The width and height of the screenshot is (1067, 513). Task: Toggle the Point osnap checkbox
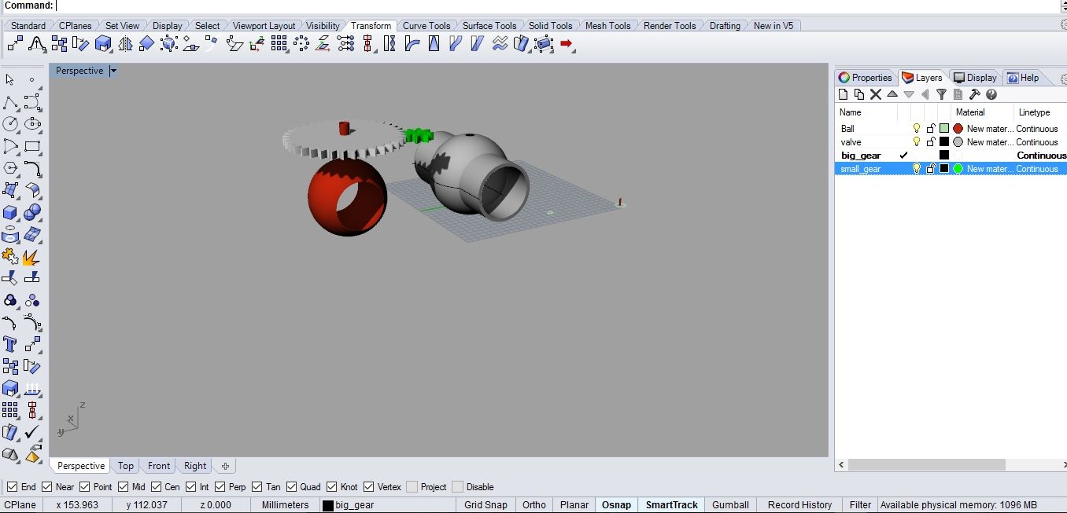click(x=85, y=487)
